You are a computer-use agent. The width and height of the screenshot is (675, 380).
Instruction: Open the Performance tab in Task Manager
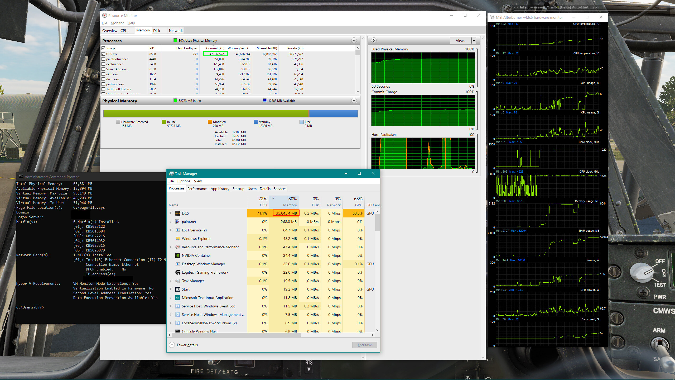tap(197, 189)
